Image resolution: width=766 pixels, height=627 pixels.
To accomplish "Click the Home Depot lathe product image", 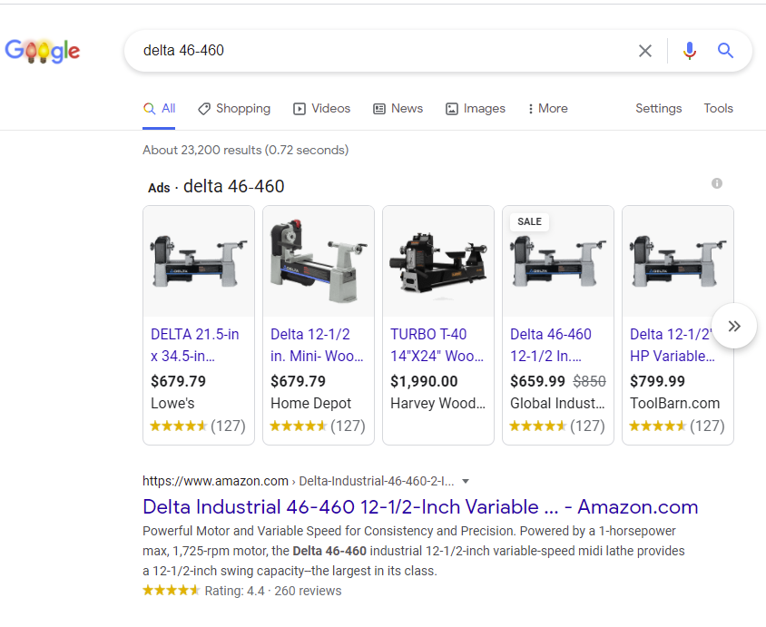I will click(x=319, y=261).
